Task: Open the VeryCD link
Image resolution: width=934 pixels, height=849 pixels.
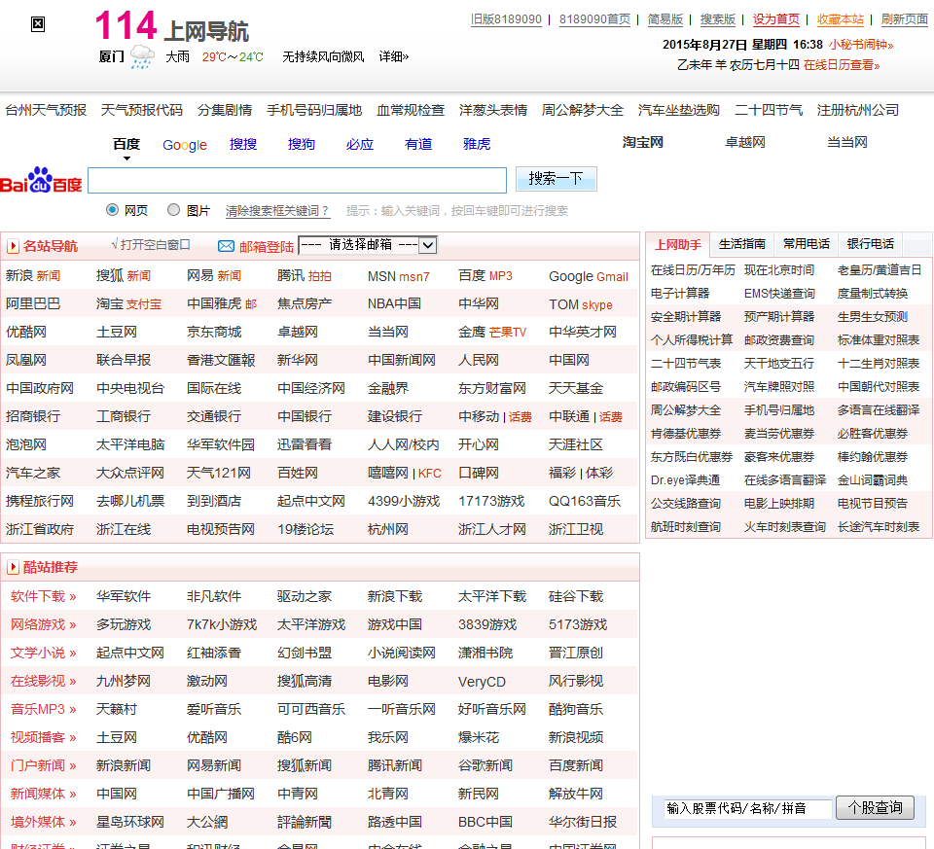Action: coord(482,682)
